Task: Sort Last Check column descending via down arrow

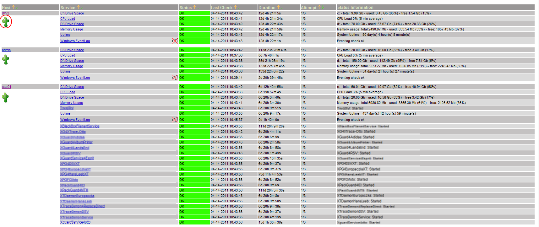Action: [239, 7]
